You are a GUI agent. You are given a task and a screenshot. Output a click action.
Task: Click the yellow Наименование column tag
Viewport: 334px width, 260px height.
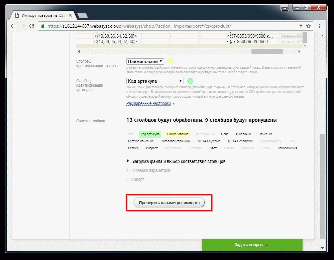click(178, 134)
